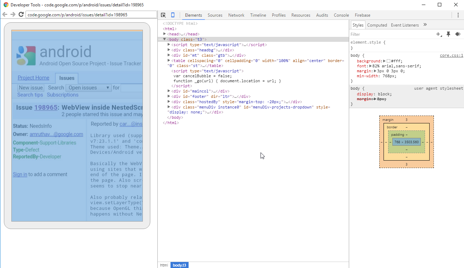
Task: Reload the inspected page
Action: 21,15
